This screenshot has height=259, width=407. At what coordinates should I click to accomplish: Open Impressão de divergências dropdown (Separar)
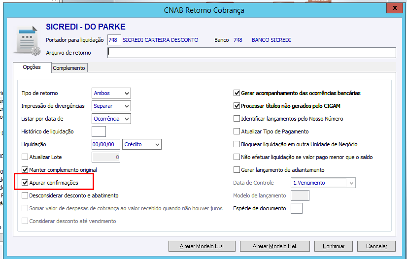[111, 106]
